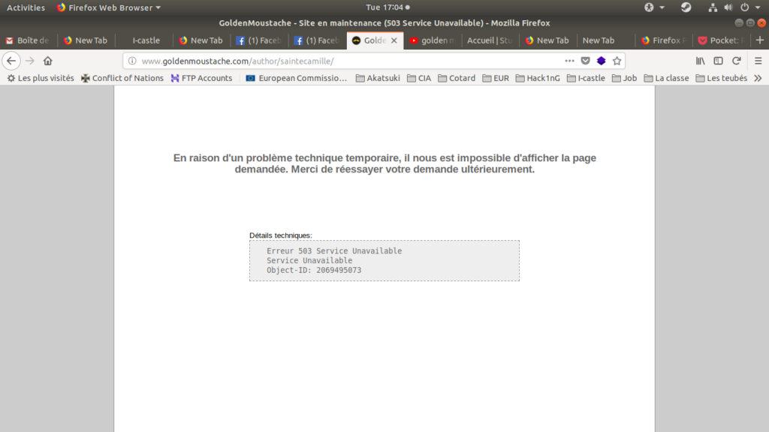This screenshot has width=769, height=432.
Task: Open the Library icon in the toolbar
Action: point(701,61)
